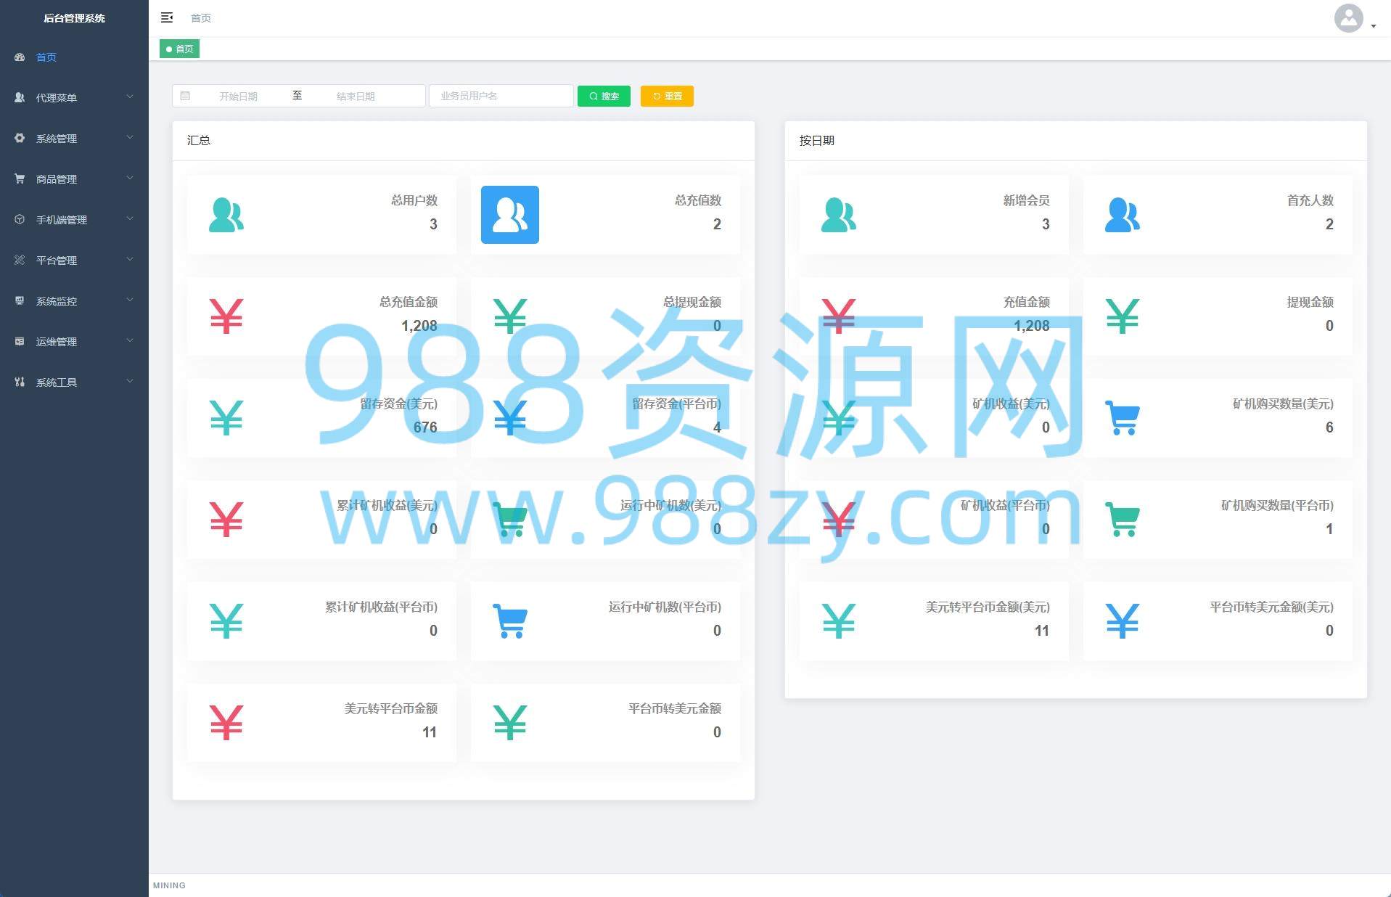Click the cart icon for 运行中矿机数(平台币)

coord(509,621)
